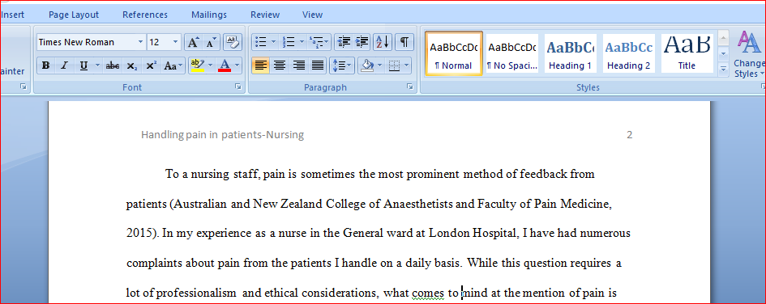Open Times New Roman font dropdown

(140, 42)
